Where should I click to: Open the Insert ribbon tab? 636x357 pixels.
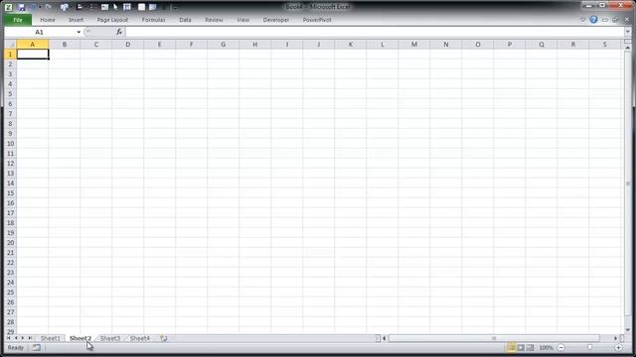point(76,20)
